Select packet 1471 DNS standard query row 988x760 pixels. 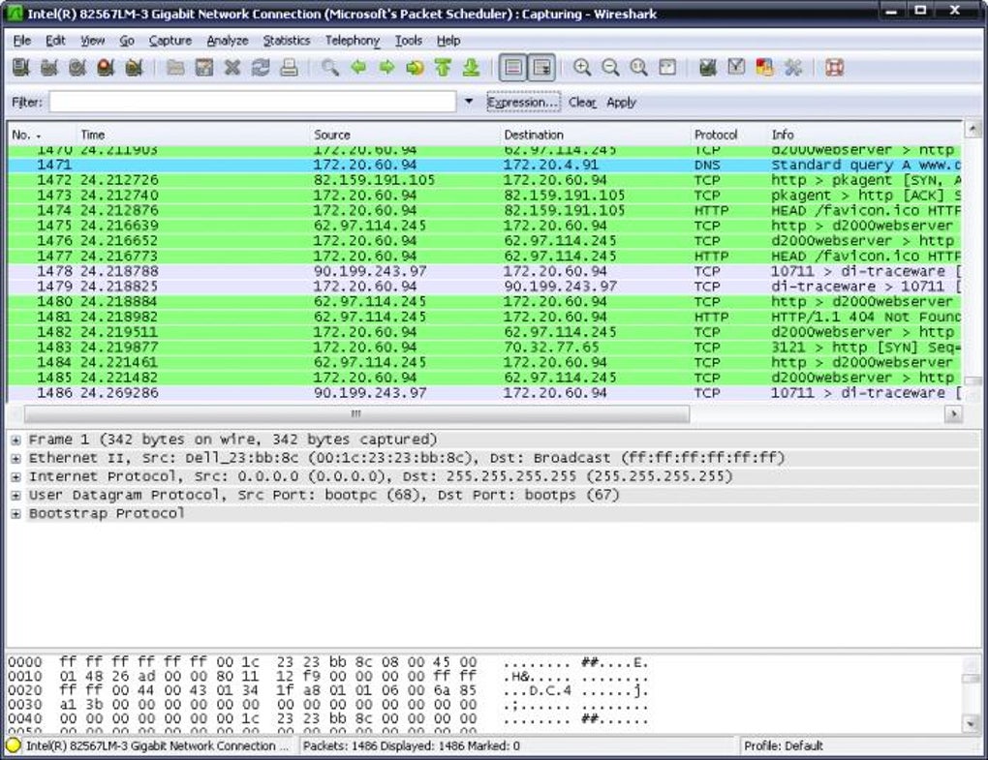(484, 165)
